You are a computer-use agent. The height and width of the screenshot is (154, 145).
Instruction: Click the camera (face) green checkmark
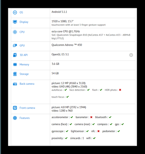tap(71, 124)
